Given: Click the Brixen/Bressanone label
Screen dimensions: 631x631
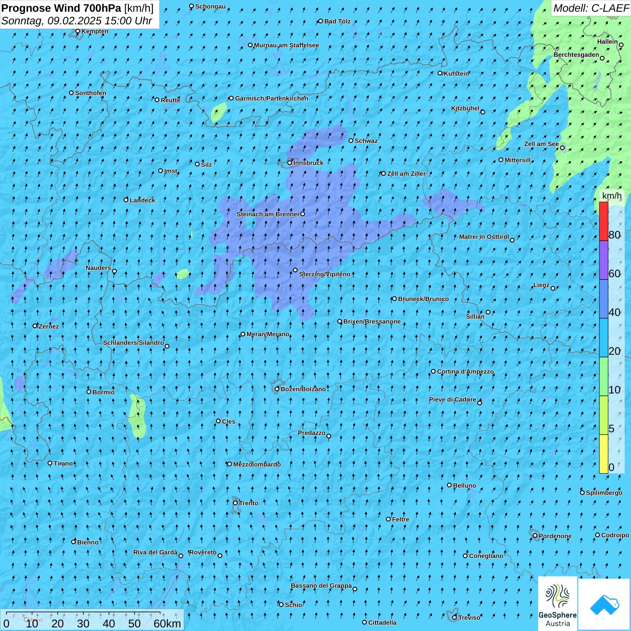Looking at the screenshot, I should pos(372,321).
